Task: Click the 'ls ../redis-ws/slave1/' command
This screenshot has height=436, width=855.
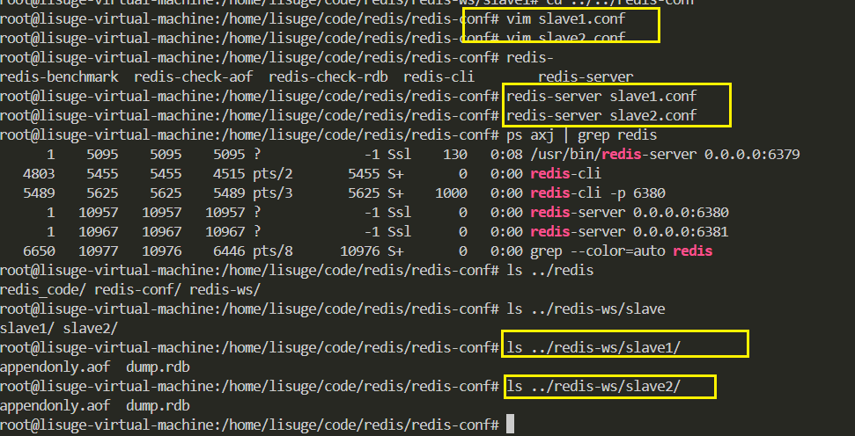Action: pos(593,348)
